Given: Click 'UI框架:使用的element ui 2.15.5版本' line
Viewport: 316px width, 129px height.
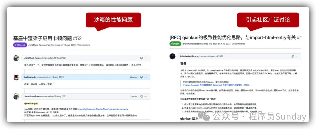Looking at the screenshot, I should [41, 112].
